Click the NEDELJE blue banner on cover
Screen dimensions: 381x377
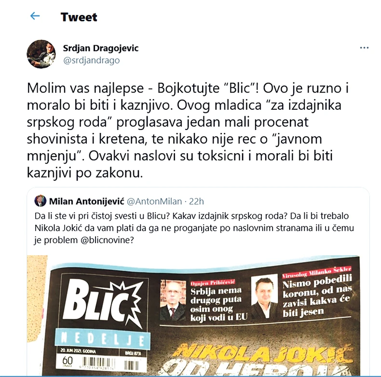pos(103,338)
